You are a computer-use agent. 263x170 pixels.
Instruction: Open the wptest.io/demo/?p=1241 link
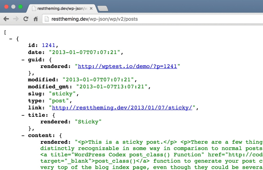(x=127, y=66)
